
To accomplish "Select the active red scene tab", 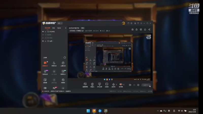I will click(47, 28).
